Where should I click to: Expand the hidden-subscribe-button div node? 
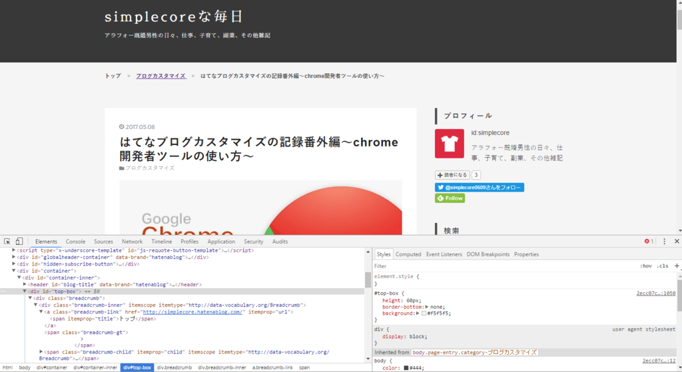tap(14, 264)
